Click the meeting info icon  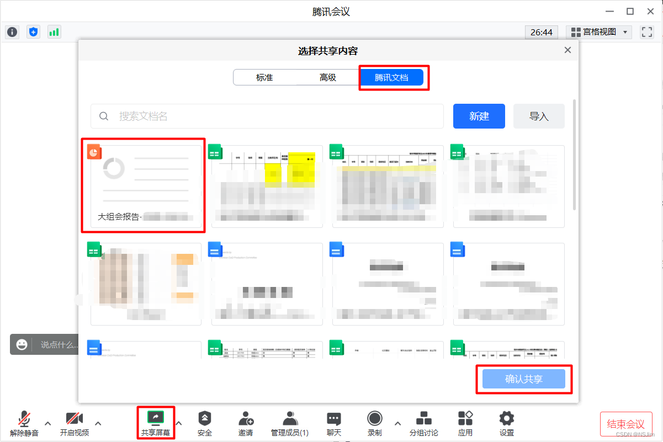tap(12, 32)
